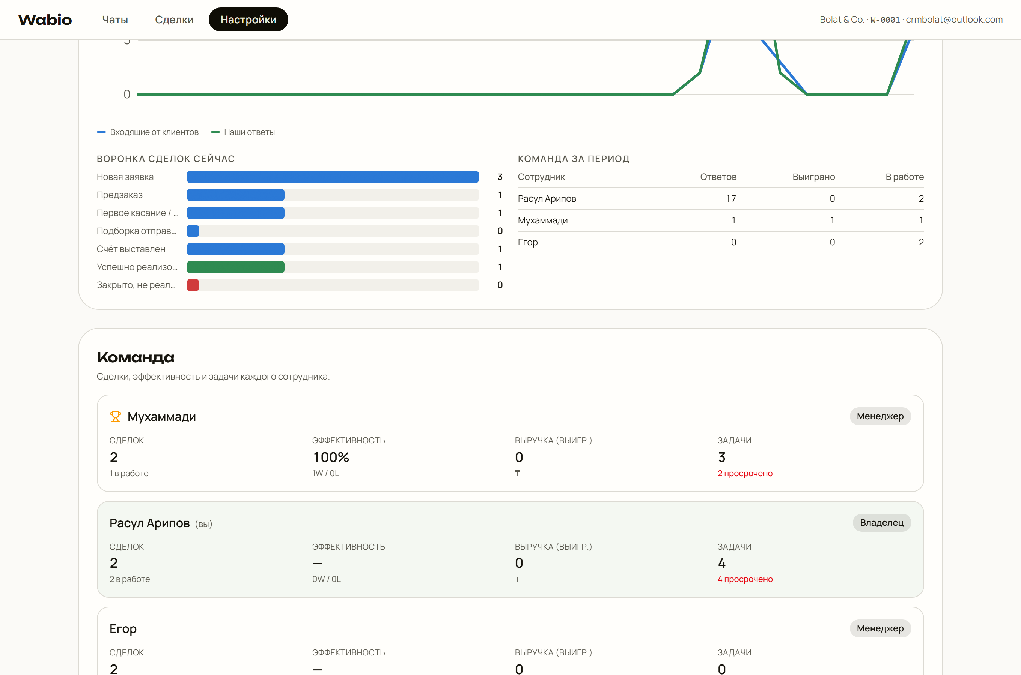This screenshot has width=1021, height=675.
Task: Click the Менеджер badge on Егор's card
Action: [880, 628]
